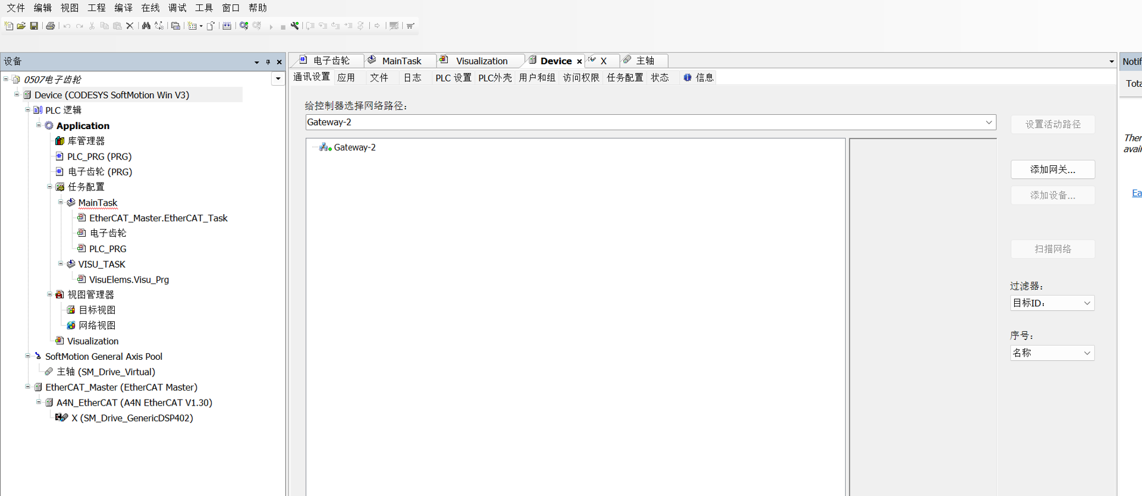
Task: Select the PLC 设置 sub-tab
Action: [453, 77]
